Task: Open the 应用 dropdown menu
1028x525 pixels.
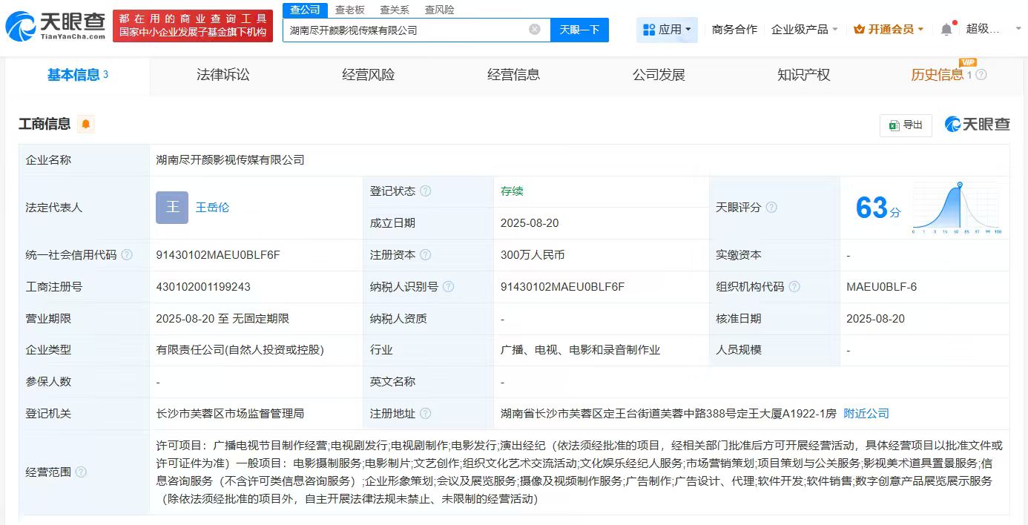Action: pos(667,30)
